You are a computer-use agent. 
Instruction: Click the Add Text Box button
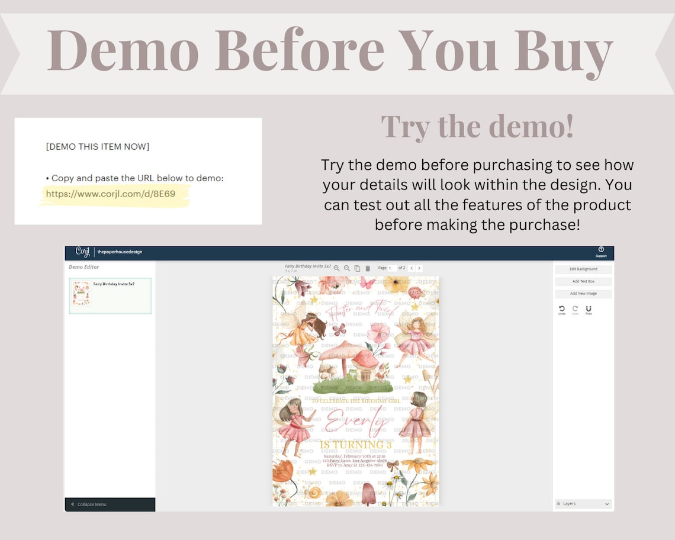583,281
